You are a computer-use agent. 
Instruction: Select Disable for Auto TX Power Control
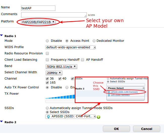click(x=47, y=87)
